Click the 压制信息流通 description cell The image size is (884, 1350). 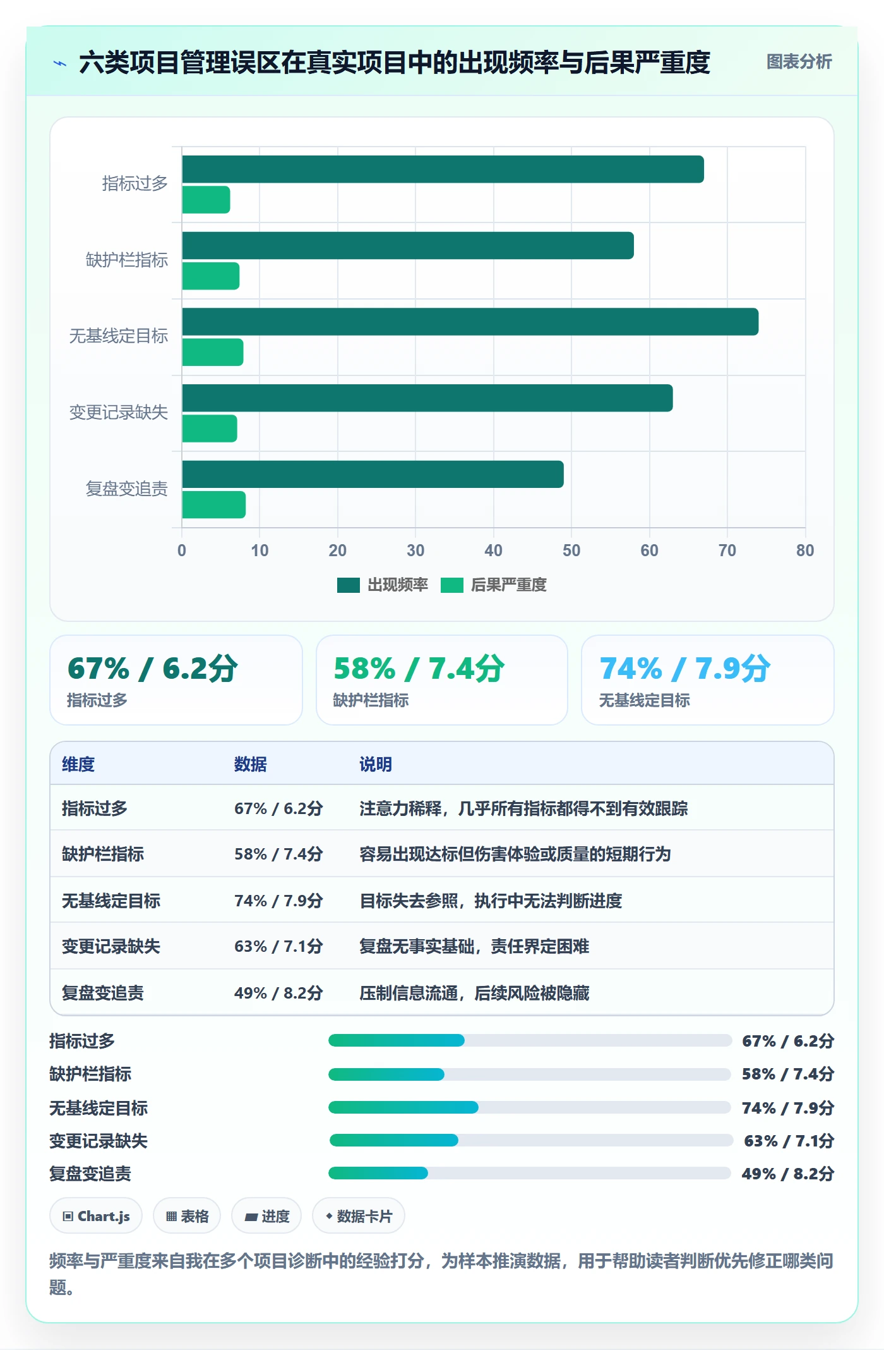coord(474,993)
